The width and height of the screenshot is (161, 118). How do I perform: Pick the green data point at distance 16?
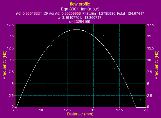tap(104, 36)
